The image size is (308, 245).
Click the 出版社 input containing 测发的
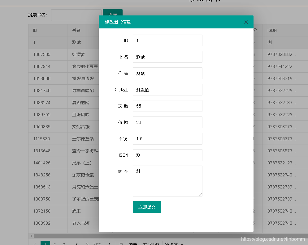[167, 90]
